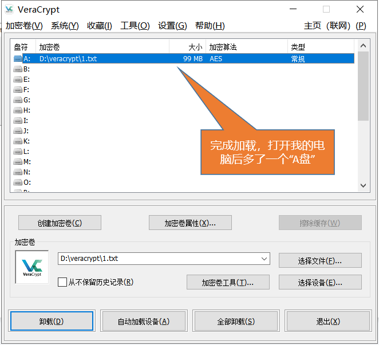Click the drive icon for J:

coord(18,131)
